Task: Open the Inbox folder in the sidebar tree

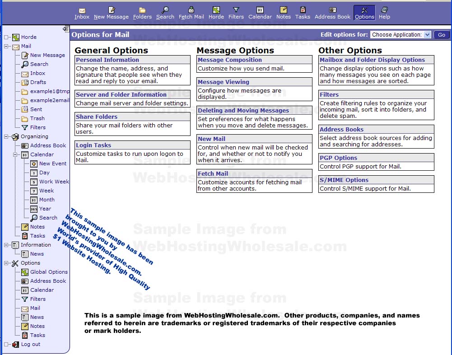Action: pos(38,73)
